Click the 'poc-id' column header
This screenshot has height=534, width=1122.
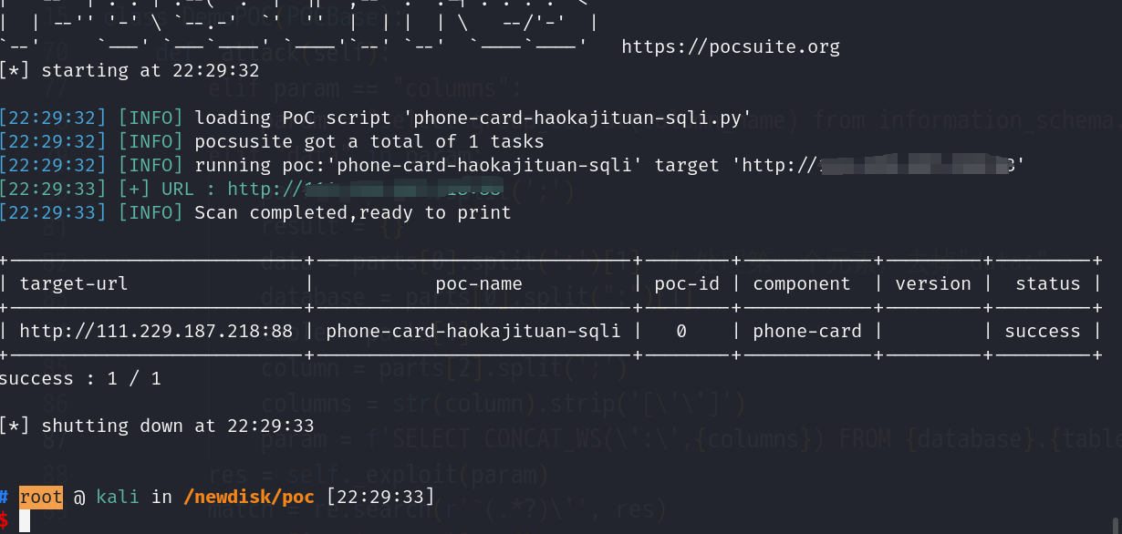pyautogui.click(x=686, y=283)
